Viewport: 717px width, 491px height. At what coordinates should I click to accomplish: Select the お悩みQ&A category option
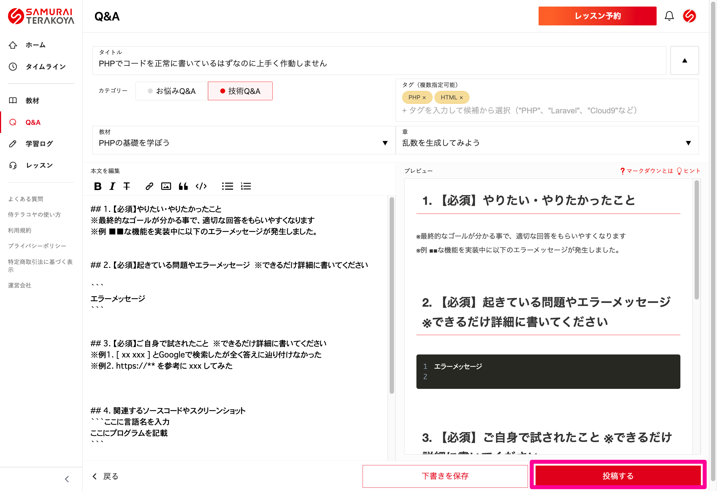coord(172,91)
